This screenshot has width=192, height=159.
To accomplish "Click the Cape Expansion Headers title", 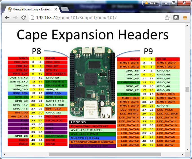I will pyautogui.click(x=93, y=35).
